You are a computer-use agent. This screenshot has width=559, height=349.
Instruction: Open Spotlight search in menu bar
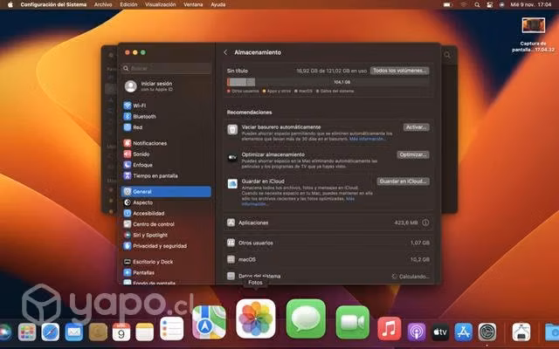[x=477, y=4]
